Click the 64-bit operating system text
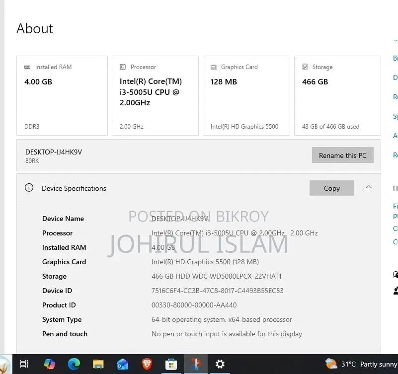This screenshot has width=398, height=374. tap(222, 319)
